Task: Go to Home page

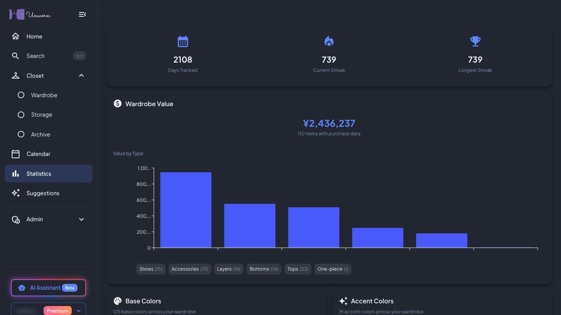Action: pyautogui.click(x=48, y=36)
